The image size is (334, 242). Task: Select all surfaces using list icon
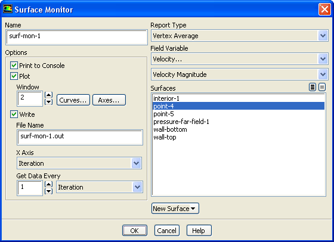pyautogui.click(x=313, y=87)
